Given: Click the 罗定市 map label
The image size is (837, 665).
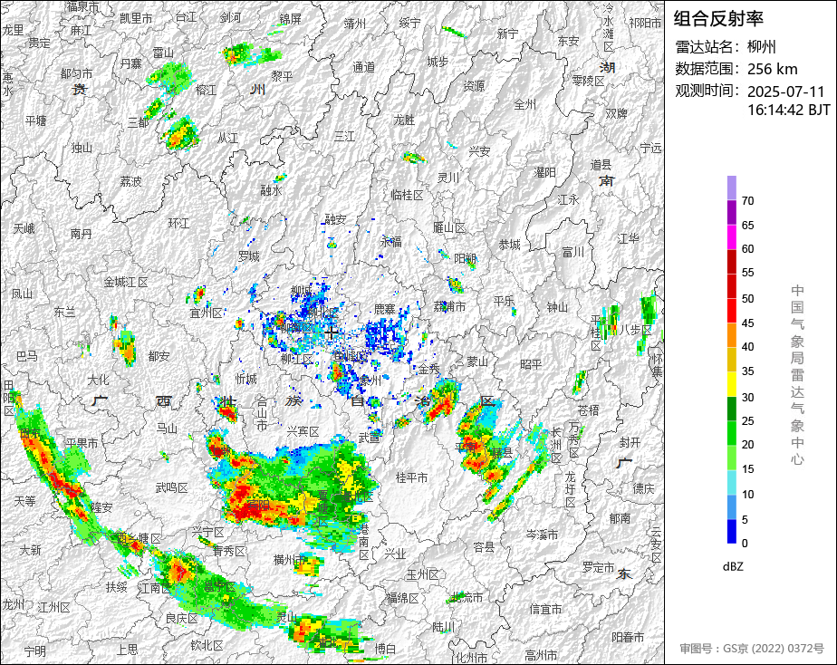Looking at the screenshot, I should click(598, 567).
